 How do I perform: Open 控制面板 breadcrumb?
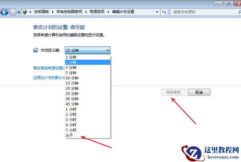41,12
